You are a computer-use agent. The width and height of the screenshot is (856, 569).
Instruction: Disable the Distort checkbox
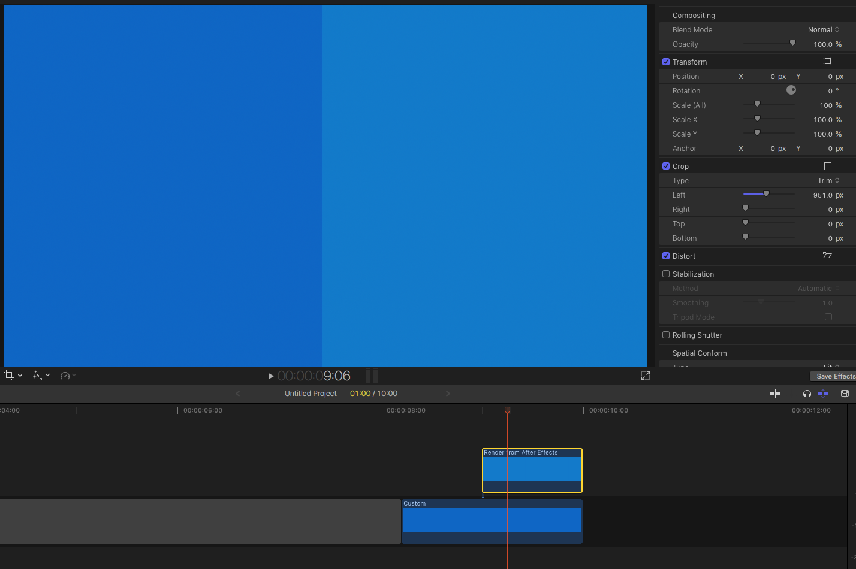click(666, 256)
